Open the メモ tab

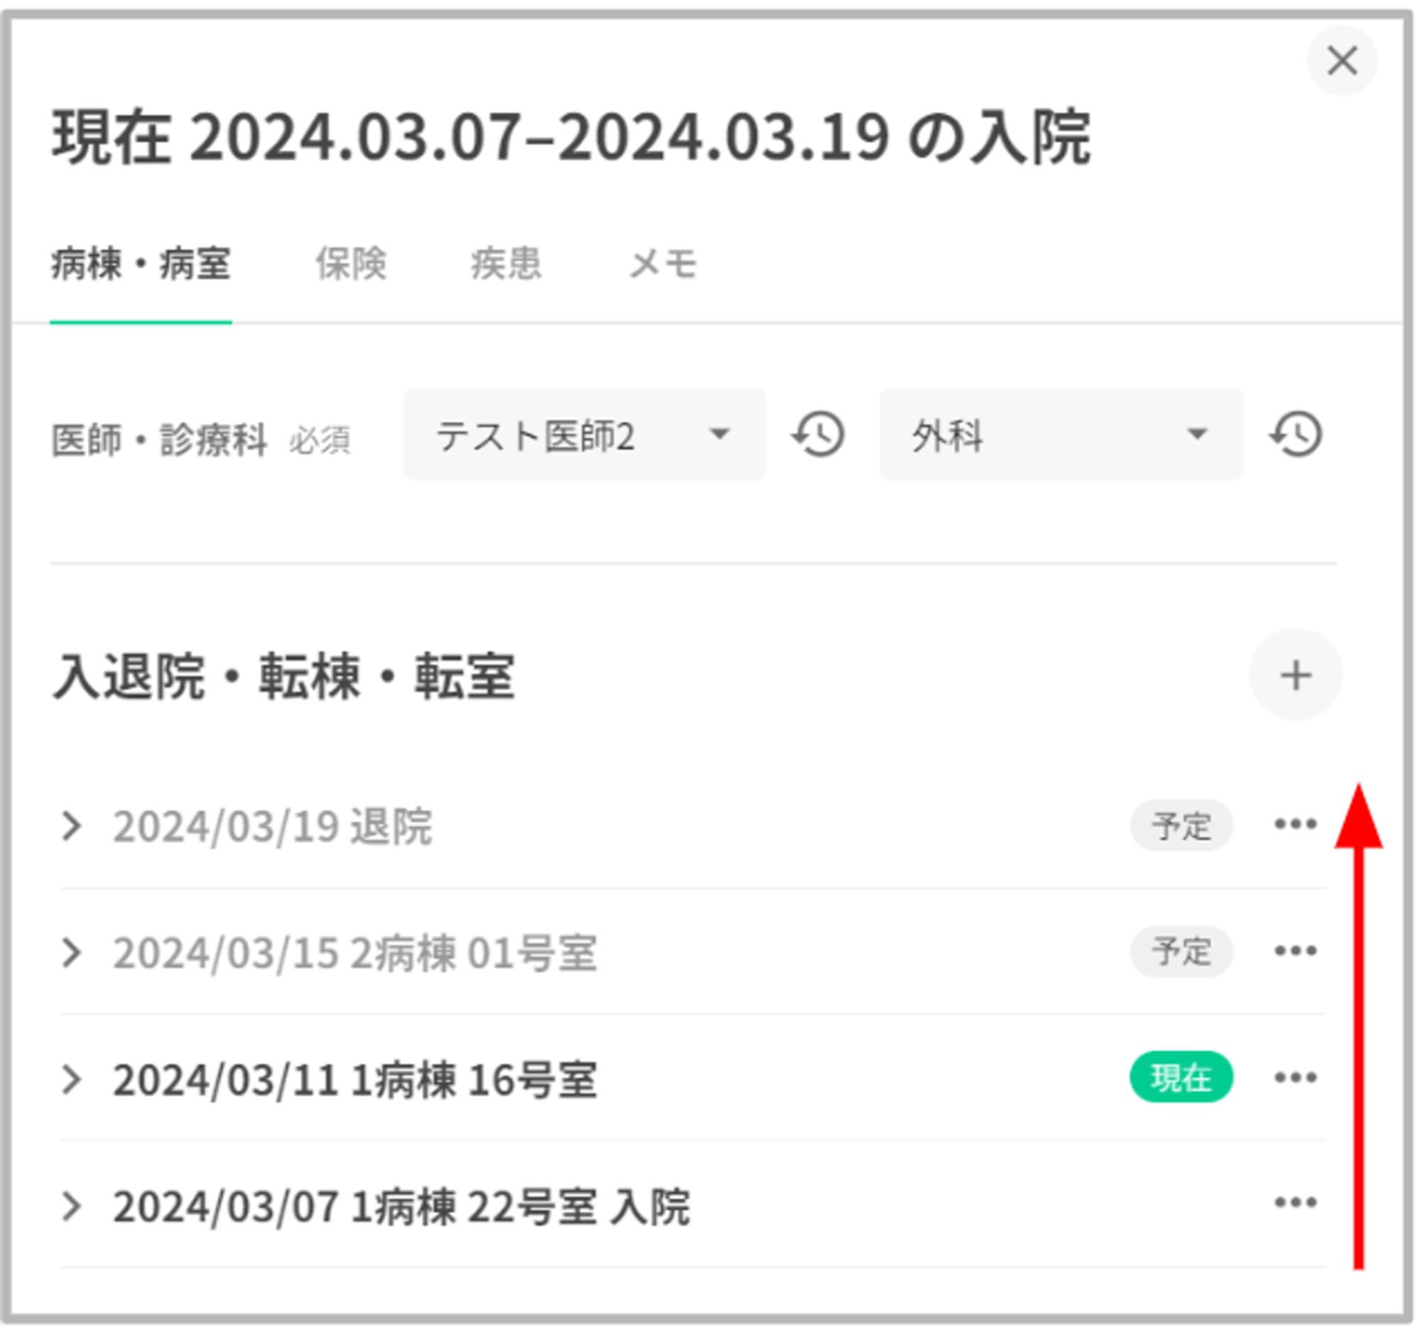point(663,263)
